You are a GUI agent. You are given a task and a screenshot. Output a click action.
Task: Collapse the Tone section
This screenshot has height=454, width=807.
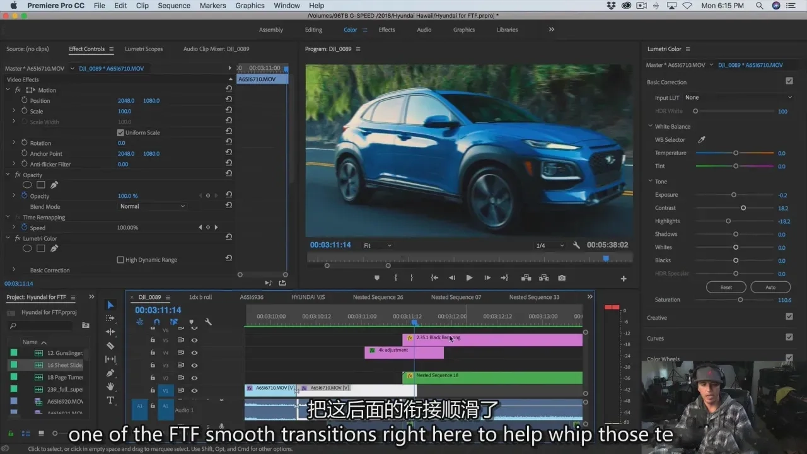coord(650,182)
